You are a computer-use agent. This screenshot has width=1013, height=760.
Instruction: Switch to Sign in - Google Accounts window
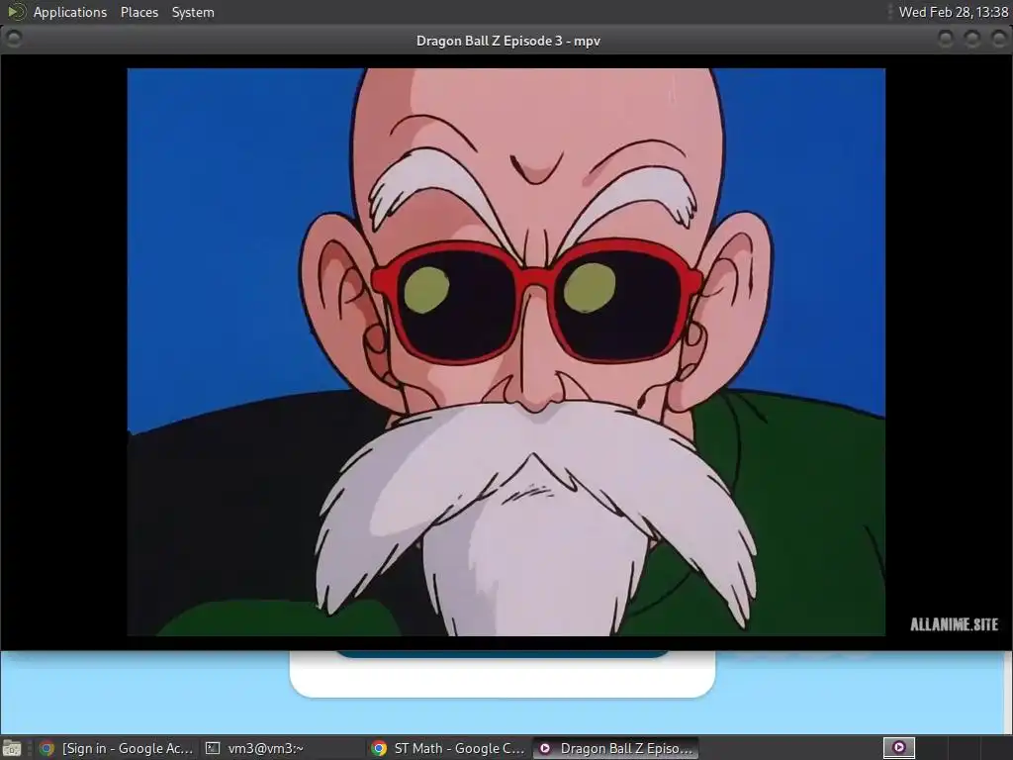click(x=116, y=748)
